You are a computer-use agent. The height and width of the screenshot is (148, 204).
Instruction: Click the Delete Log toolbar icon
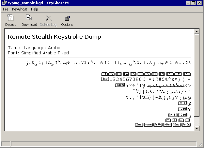(x=49, y=18)
